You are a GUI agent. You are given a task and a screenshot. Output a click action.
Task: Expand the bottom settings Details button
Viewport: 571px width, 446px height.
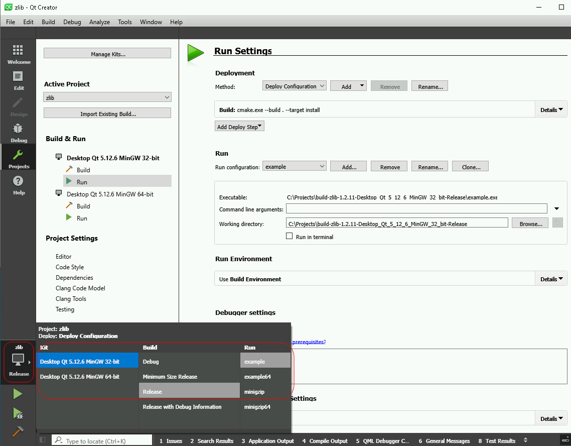click(x=551, y=419)
